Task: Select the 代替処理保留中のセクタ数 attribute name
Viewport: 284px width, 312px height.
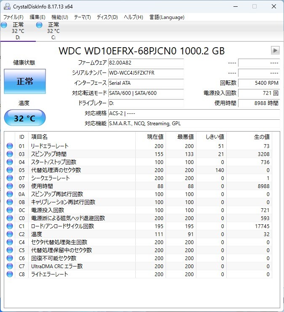Action: (62, 250)
